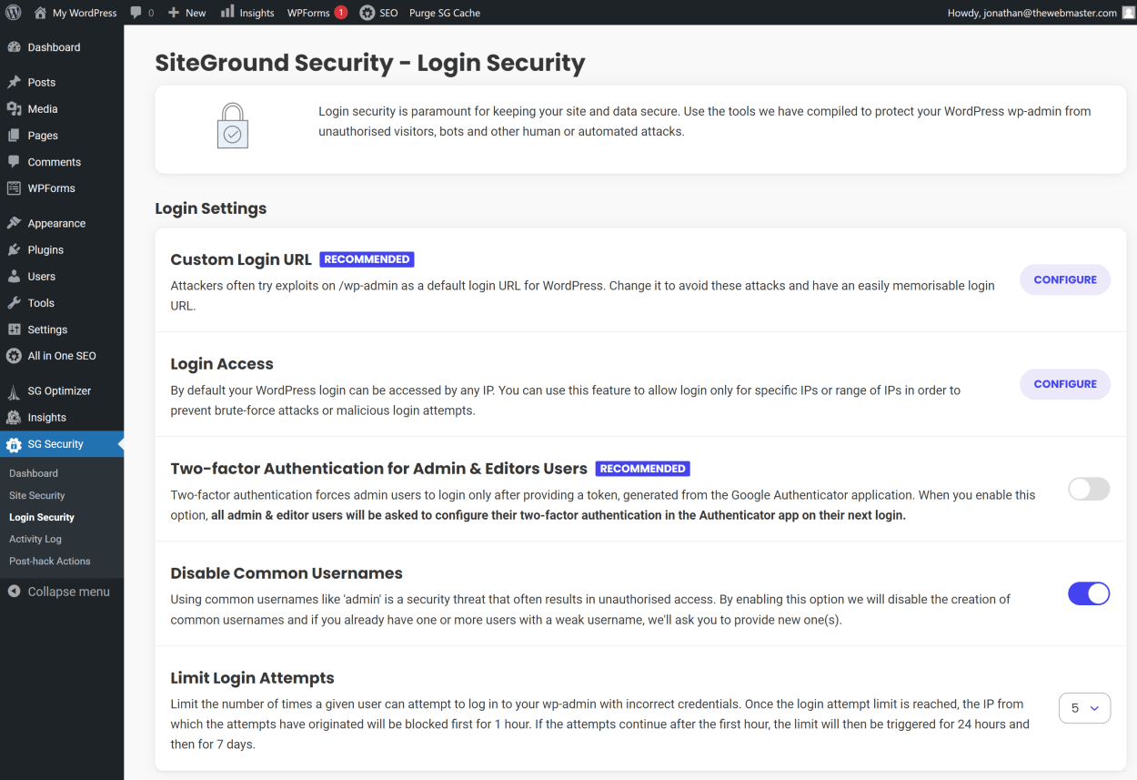Click the user avatar icon at top right

click(x=1128, y=13)
